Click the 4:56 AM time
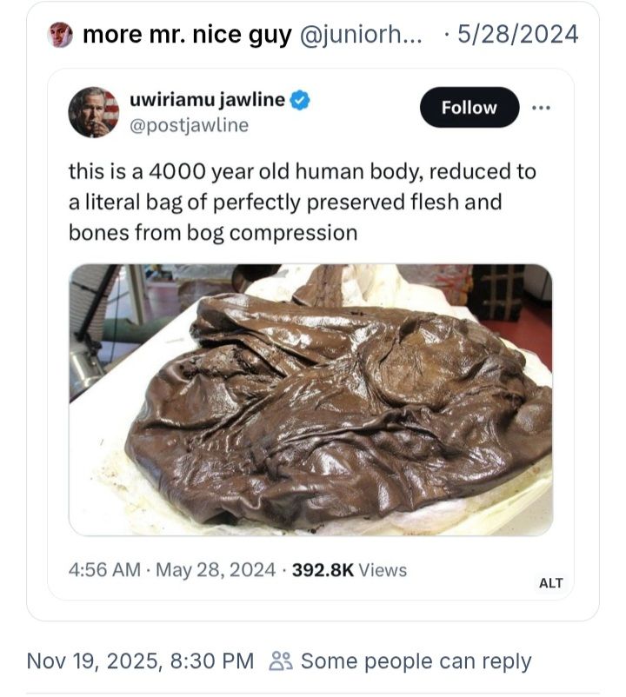This screenshot has height=697, width=626. [x=103, y=570]
